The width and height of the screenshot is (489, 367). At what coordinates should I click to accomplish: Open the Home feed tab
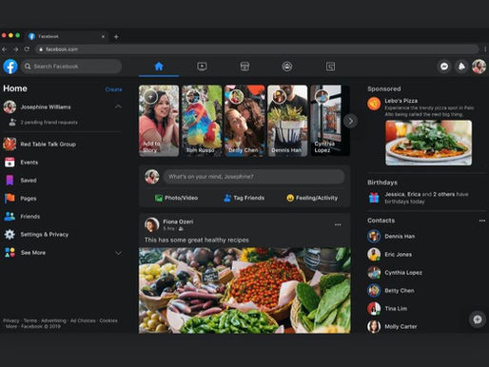coord(159,67)
